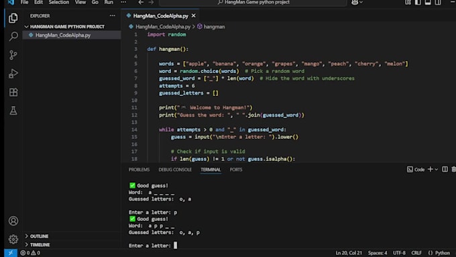The width and height of the screenshot is (456, 257).
Task: Open the Manage gear icon
Action: 13,240
